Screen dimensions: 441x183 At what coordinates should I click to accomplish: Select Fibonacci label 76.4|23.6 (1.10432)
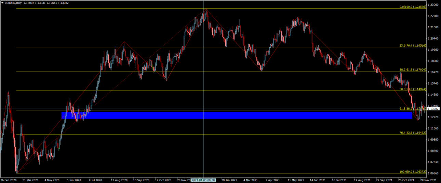(x=413, y=133)
